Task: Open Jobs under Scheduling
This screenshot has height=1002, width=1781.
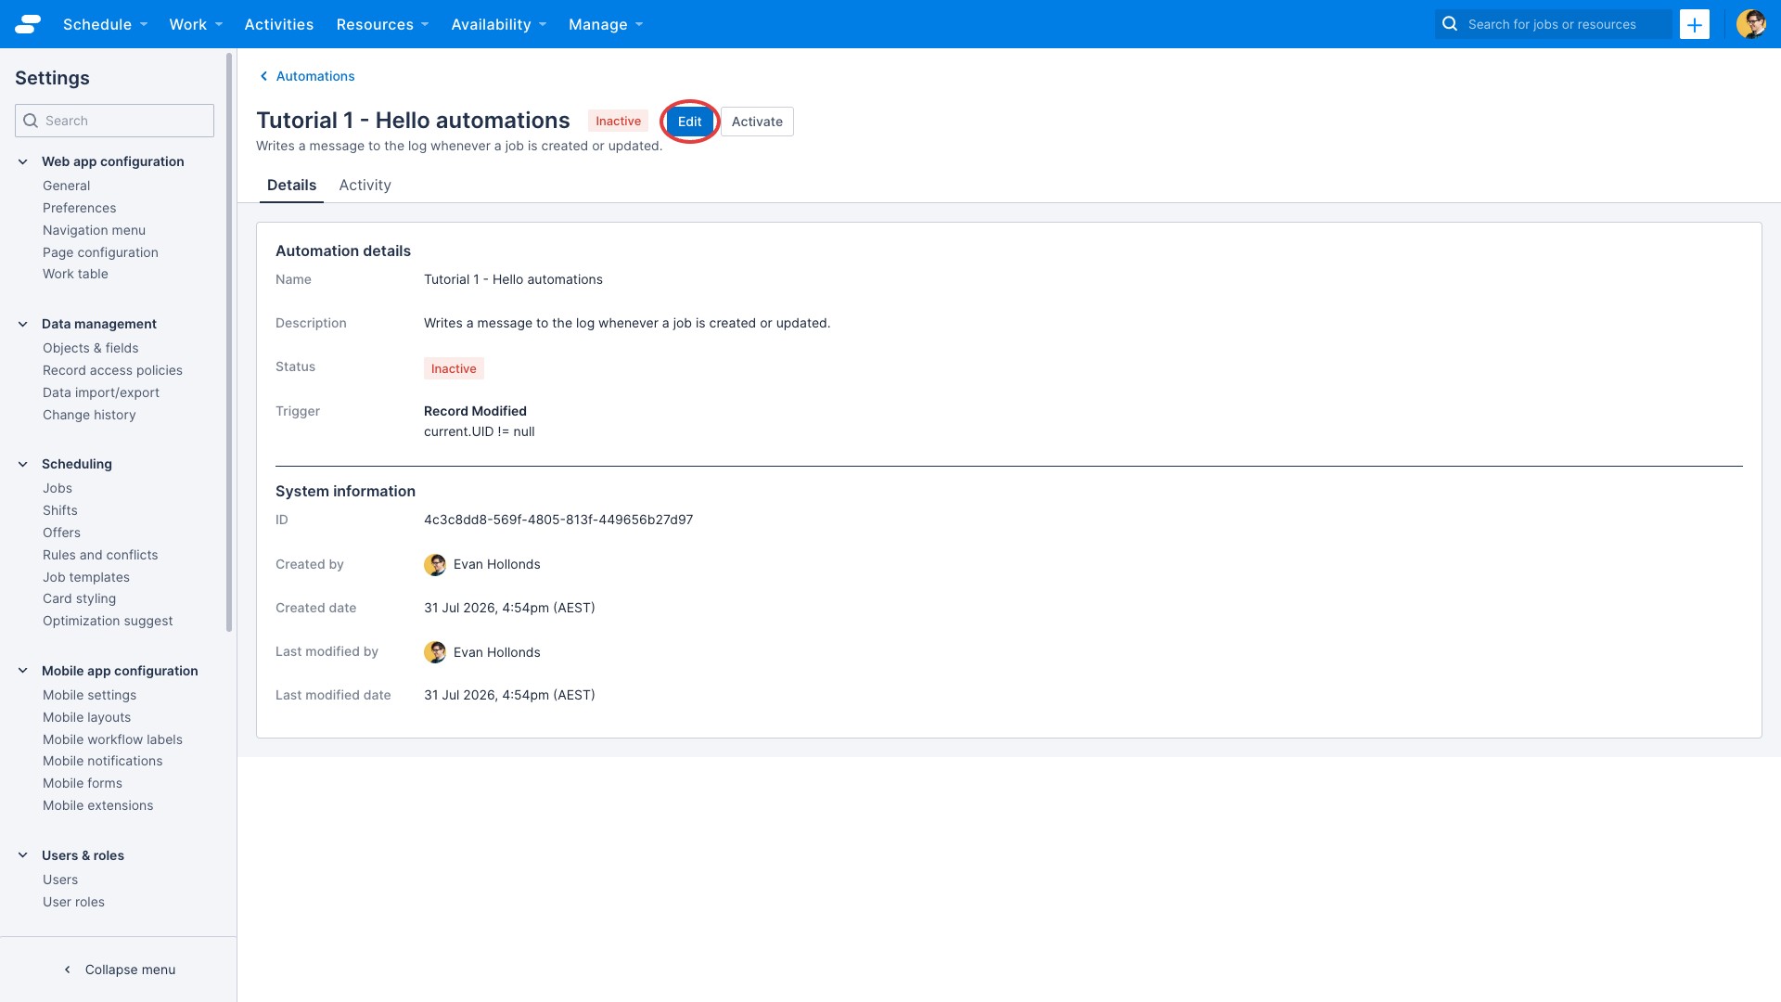Action: [x=57, y=488]
